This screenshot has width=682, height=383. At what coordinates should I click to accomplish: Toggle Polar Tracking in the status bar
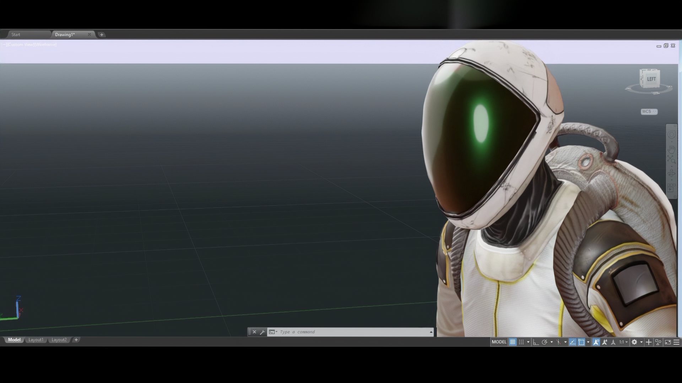point(545,342)
